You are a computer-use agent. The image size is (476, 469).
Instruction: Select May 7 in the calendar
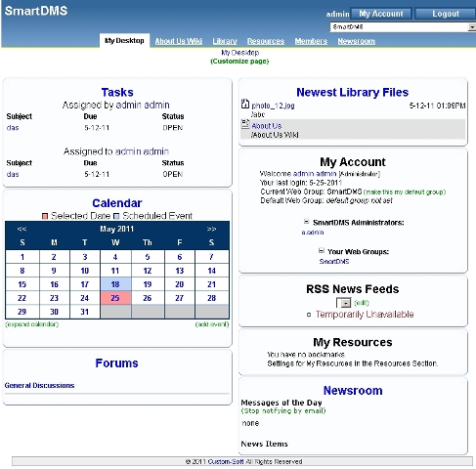tap(211, 257)
